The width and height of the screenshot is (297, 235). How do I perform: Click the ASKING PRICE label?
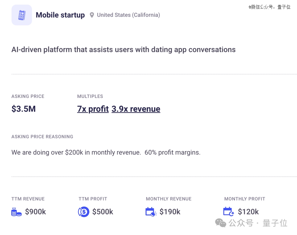[x=28, y=96]
